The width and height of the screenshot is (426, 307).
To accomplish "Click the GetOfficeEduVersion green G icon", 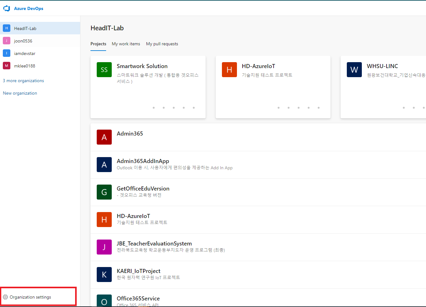I will [104, 192].
